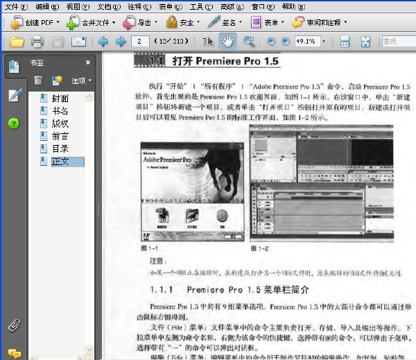
Task: Click the 创建 PDF button
Action: [32, 23]
